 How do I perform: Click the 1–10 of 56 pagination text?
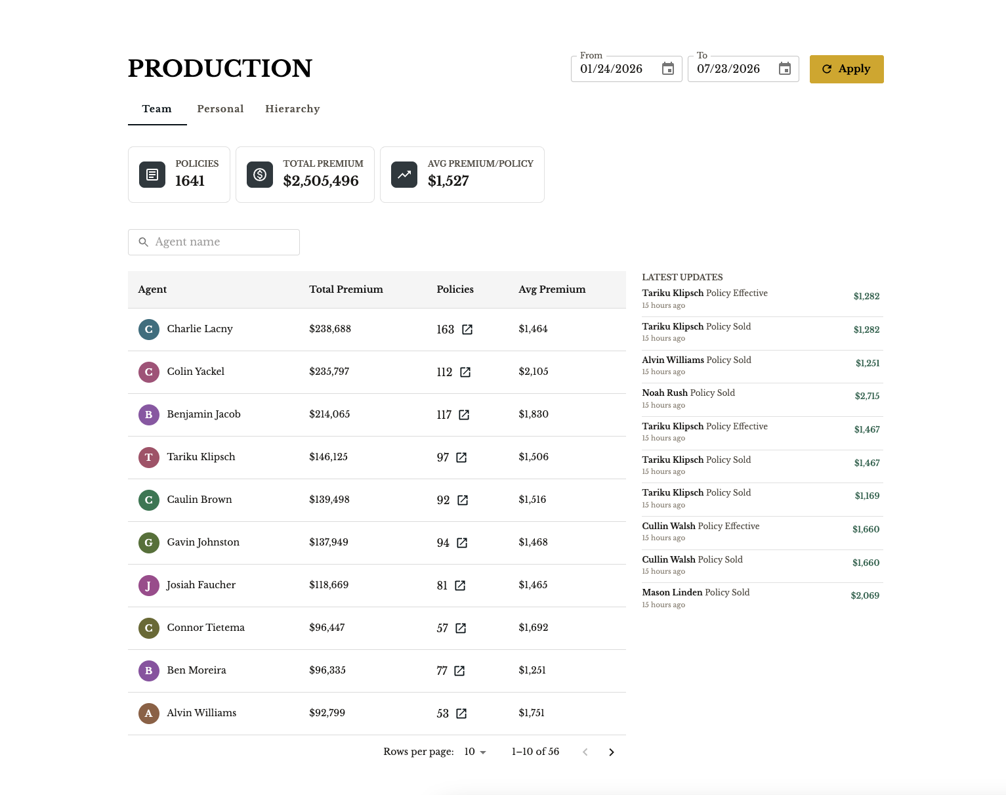535,752
